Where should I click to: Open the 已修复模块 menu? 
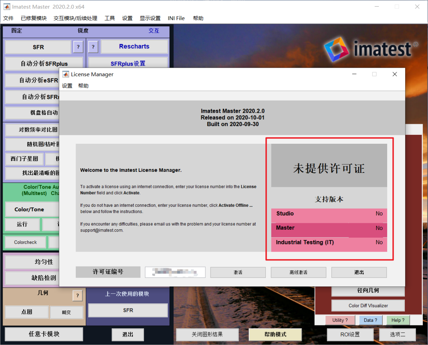33,18
